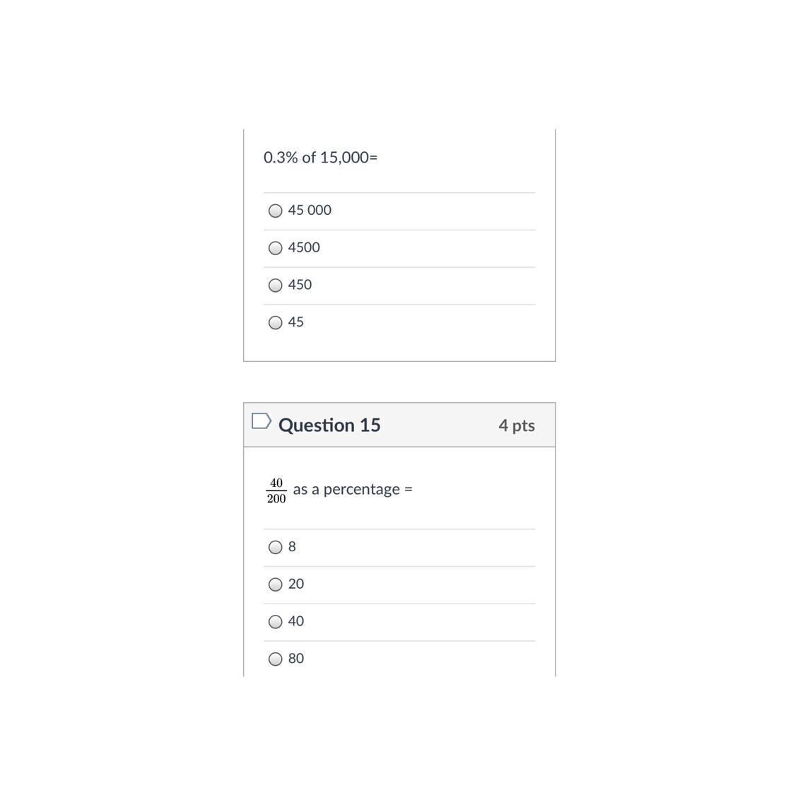This screenshot has height=793, width=793.
Task: Select radio button for 45 000
Action: (x=276, y=211)
